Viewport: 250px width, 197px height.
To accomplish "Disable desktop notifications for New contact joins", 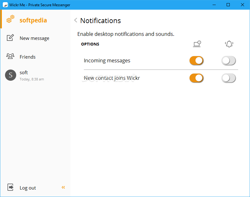I will coord(196,78).
